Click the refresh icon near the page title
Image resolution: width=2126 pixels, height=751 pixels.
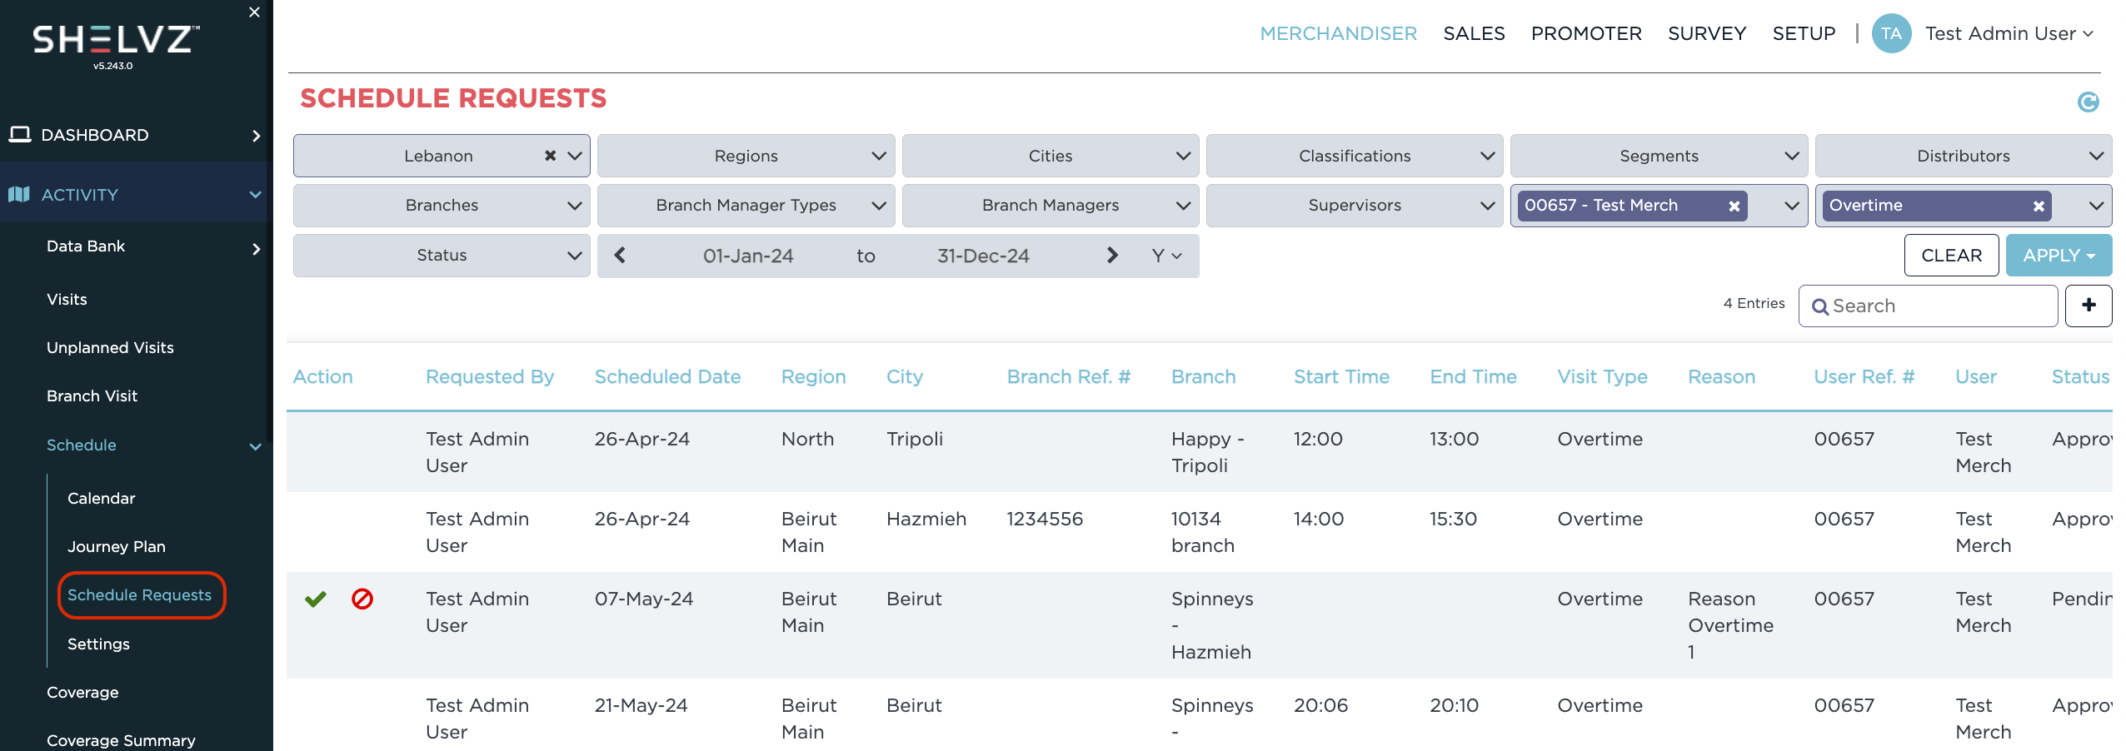point(2088,102)
